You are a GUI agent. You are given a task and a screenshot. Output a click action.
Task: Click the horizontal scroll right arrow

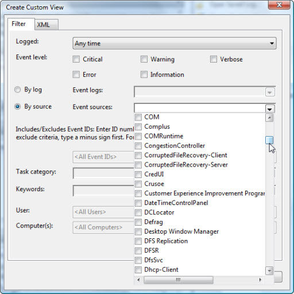260,280
